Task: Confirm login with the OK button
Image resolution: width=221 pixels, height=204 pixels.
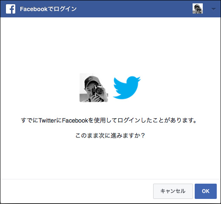Action: coord(206,191)
